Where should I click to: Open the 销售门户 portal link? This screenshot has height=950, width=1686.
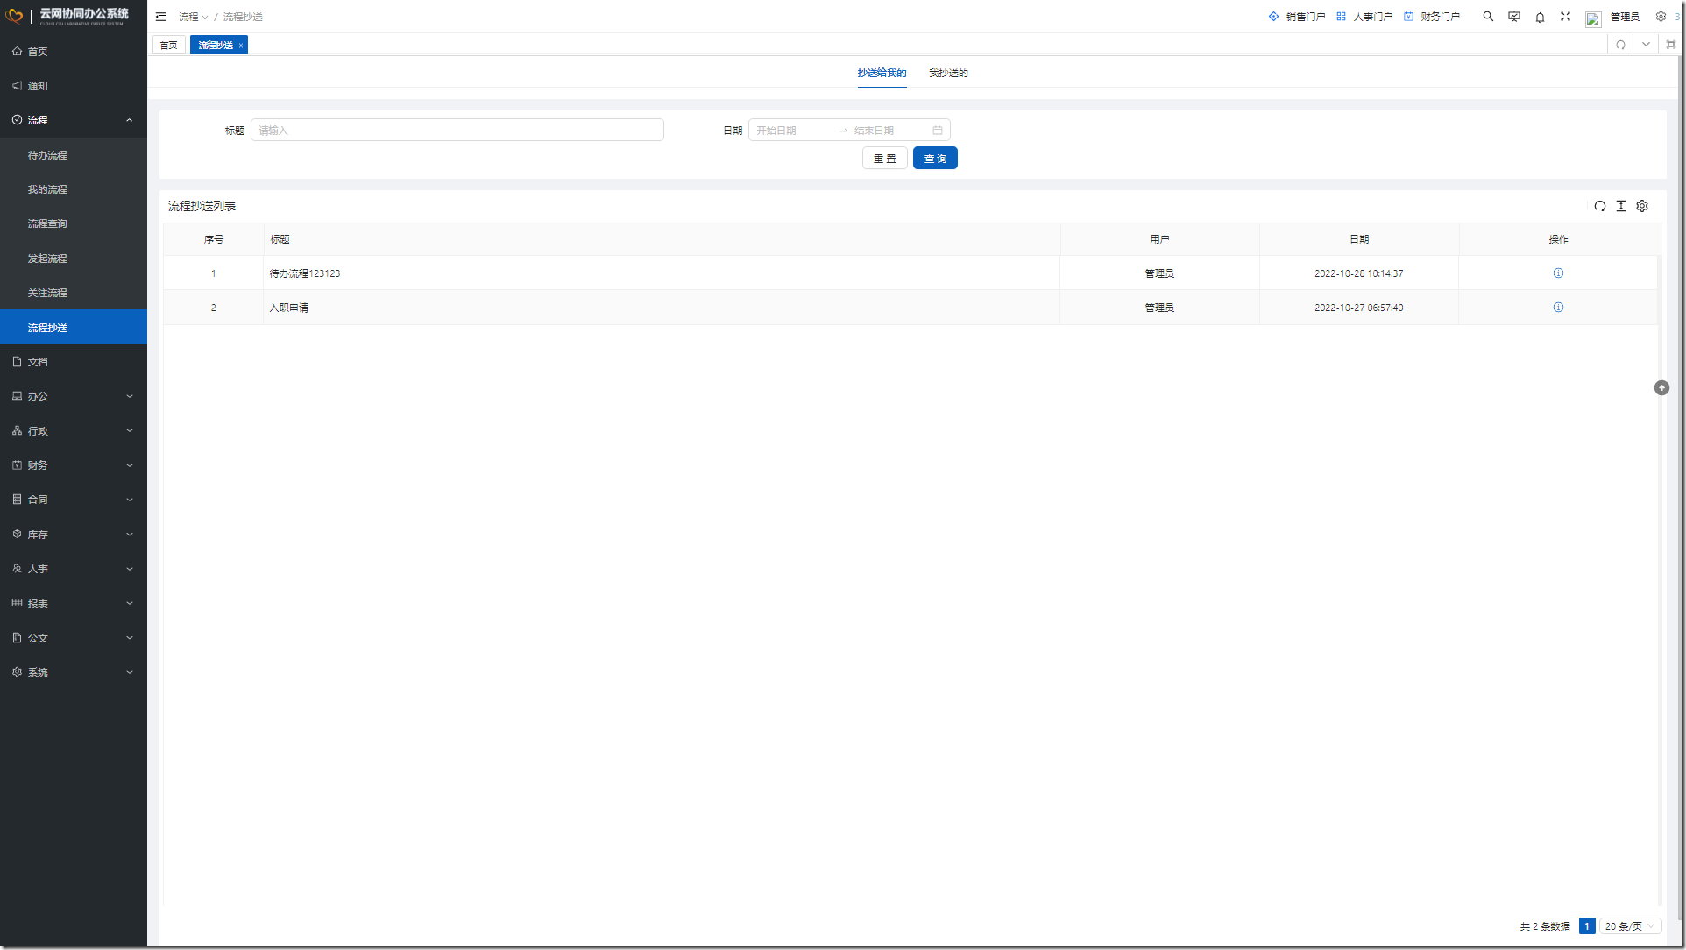[1297, 17]
